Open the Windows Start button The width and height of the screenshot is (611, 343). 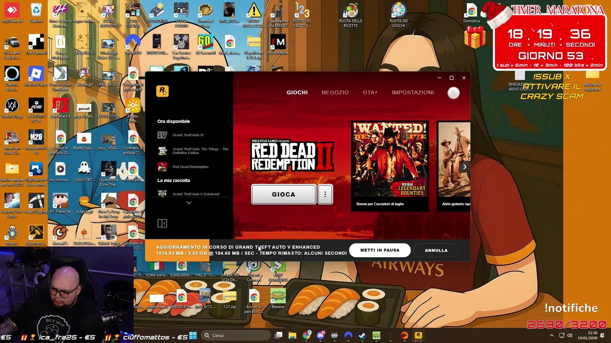(192, 335)
